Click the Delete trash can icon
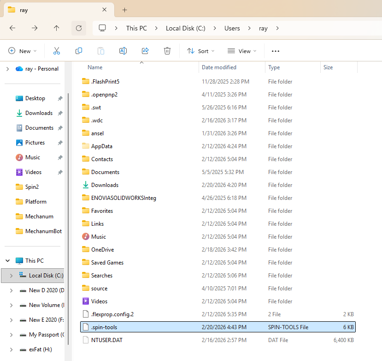Screen dimensions: 382x361 pyautogui.click(x=167, y=51)
